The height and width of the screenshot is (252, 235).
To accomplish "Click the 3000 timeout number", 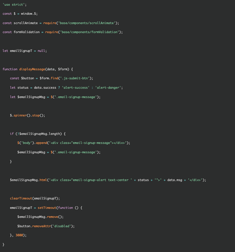I will click(x=19, y=235).
